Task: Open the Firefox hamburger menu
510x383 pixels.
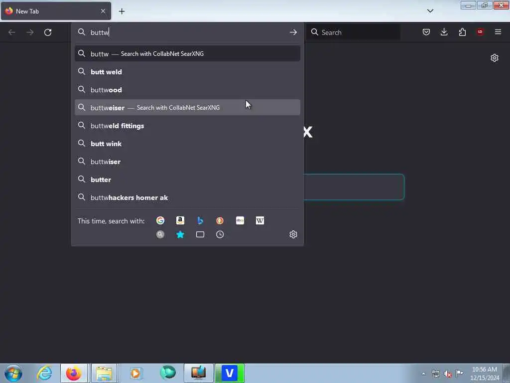Action: 498,32
